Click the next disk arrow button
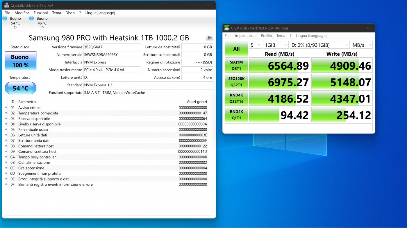The width and height of the screenshot is (407, 228). (209, 37)
